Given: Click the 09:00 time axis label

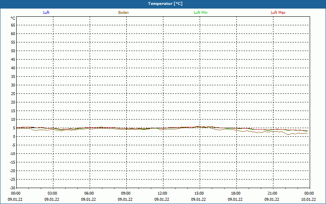Looking at the screenshot, I should click(126, 193).
